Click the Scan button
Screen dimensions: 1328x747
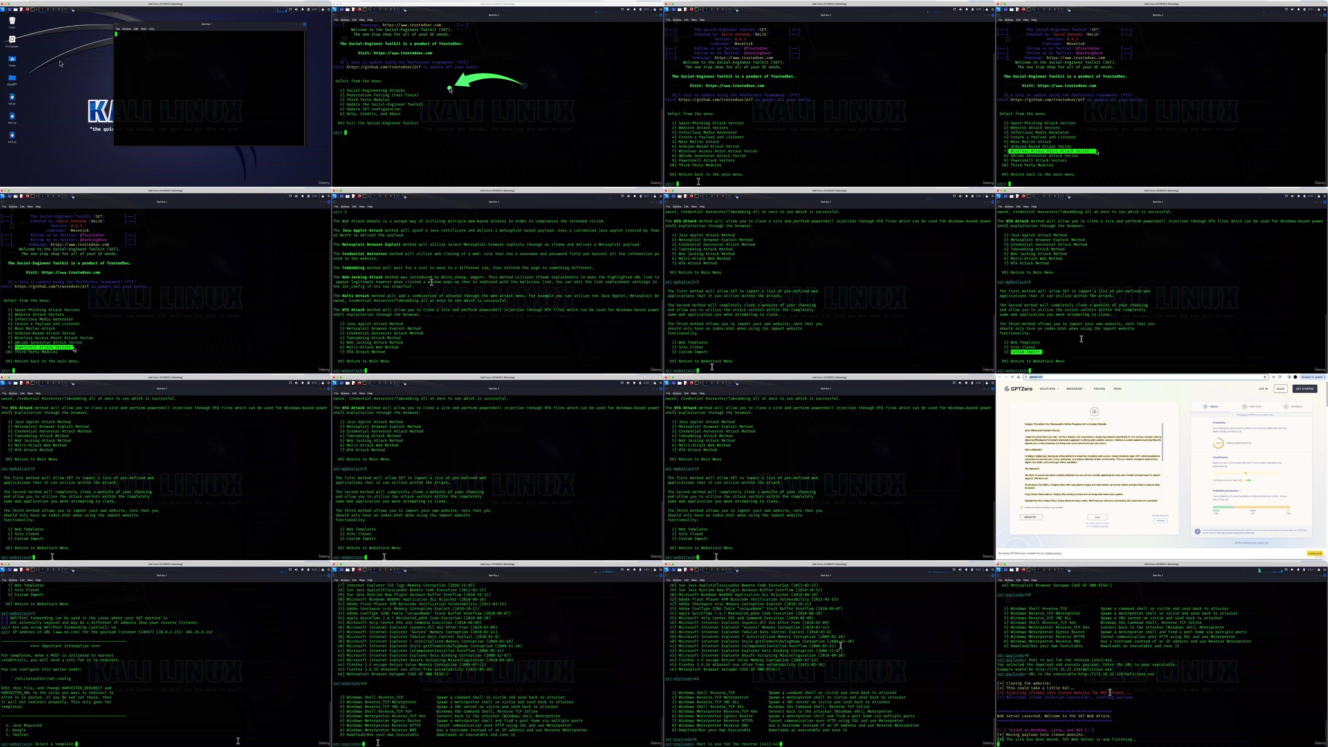(x=1097, y=517)
